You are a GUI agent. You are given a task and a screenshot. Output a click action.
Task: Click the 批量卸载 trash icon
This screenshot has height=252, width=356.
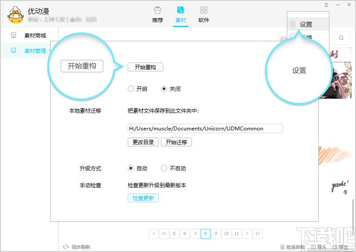tap(282, 247)
